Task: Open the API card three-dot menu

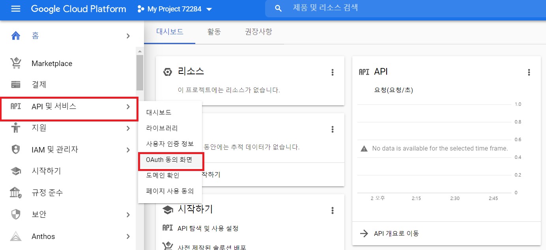Action: (529, 72)
